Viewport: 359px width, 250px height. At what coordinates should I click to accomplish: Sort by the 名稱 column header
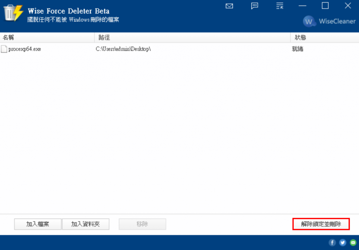click(x=47, y=37)
